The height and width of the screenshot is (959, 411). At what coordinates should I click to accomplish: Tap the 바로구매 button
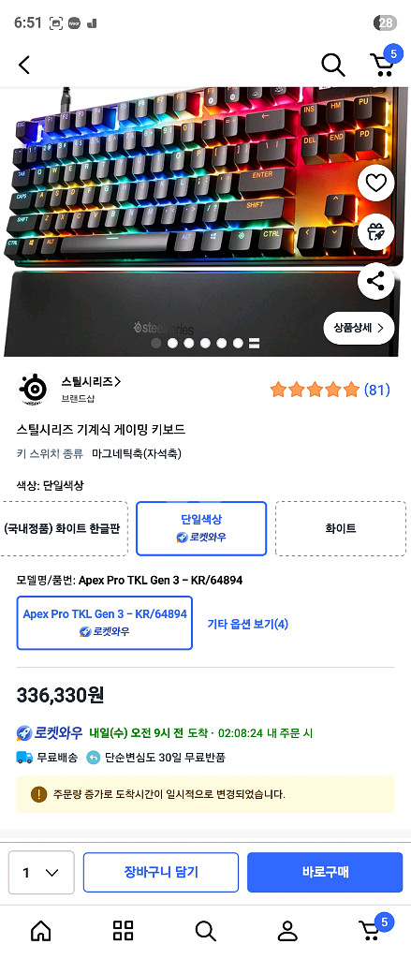(x=325, y=872)
